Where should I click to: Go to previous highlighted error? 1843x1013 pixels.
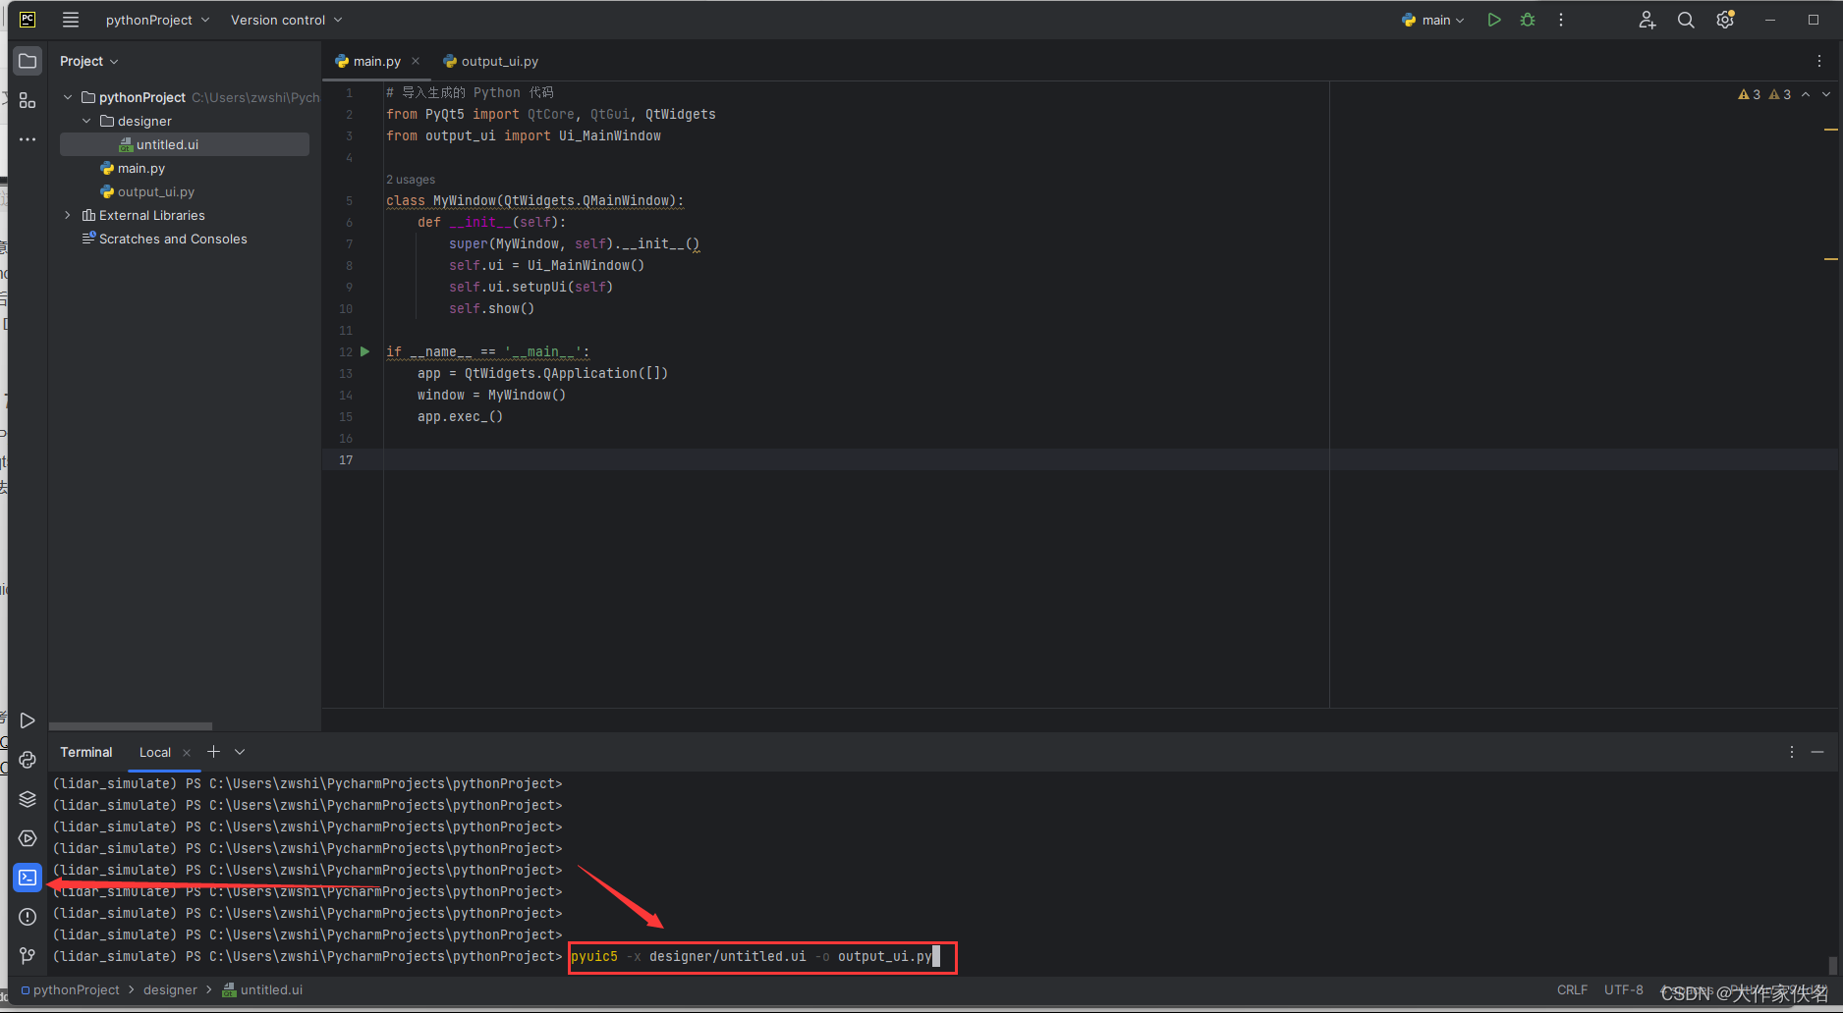tap(1806, 94)
